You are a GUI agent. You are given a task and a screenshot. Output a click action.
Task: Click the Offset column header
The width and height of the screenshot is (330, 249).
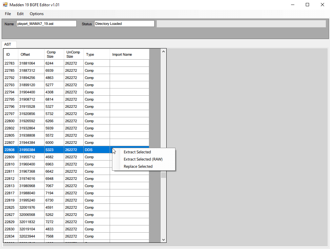(x=31, y=54)
